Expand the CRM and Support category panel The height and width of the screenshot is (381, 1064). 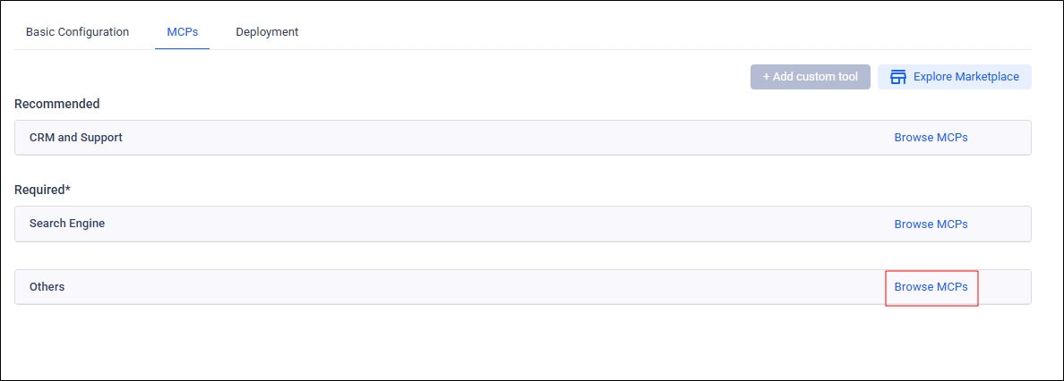click(x=448, y=138)
